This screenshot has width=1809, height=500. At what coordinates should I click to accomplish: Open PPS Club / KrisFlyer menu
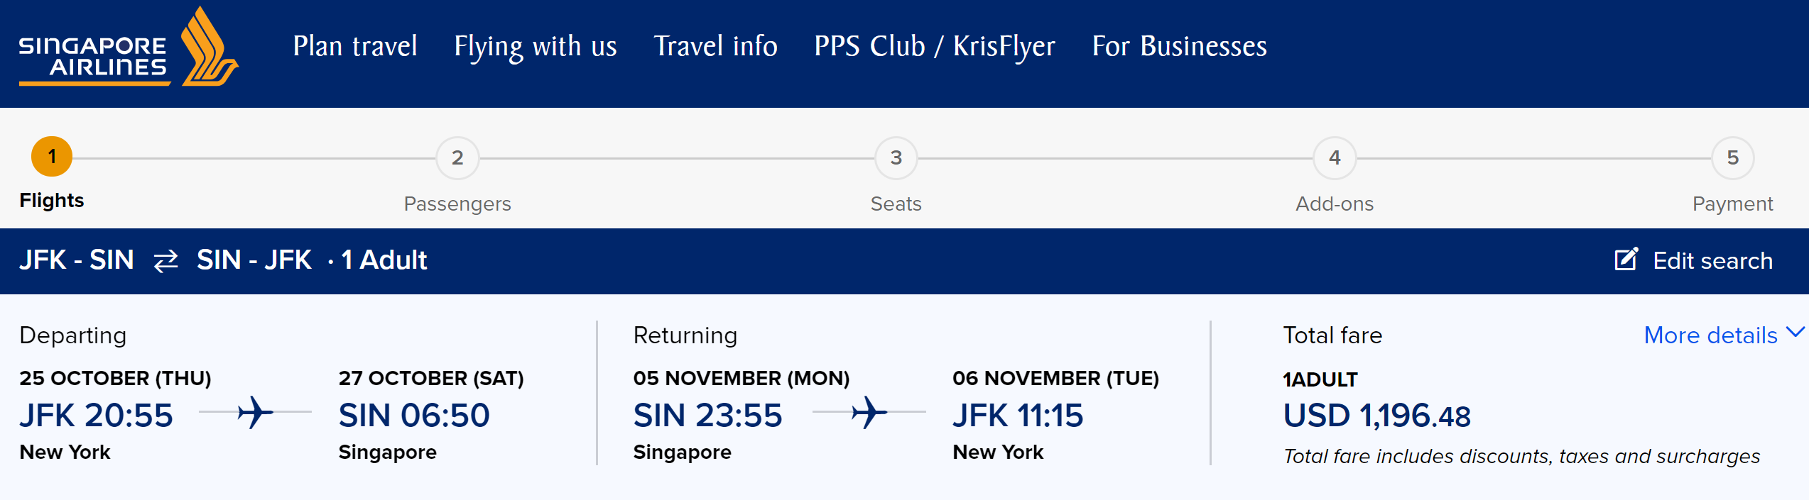(x=935, y=47)
